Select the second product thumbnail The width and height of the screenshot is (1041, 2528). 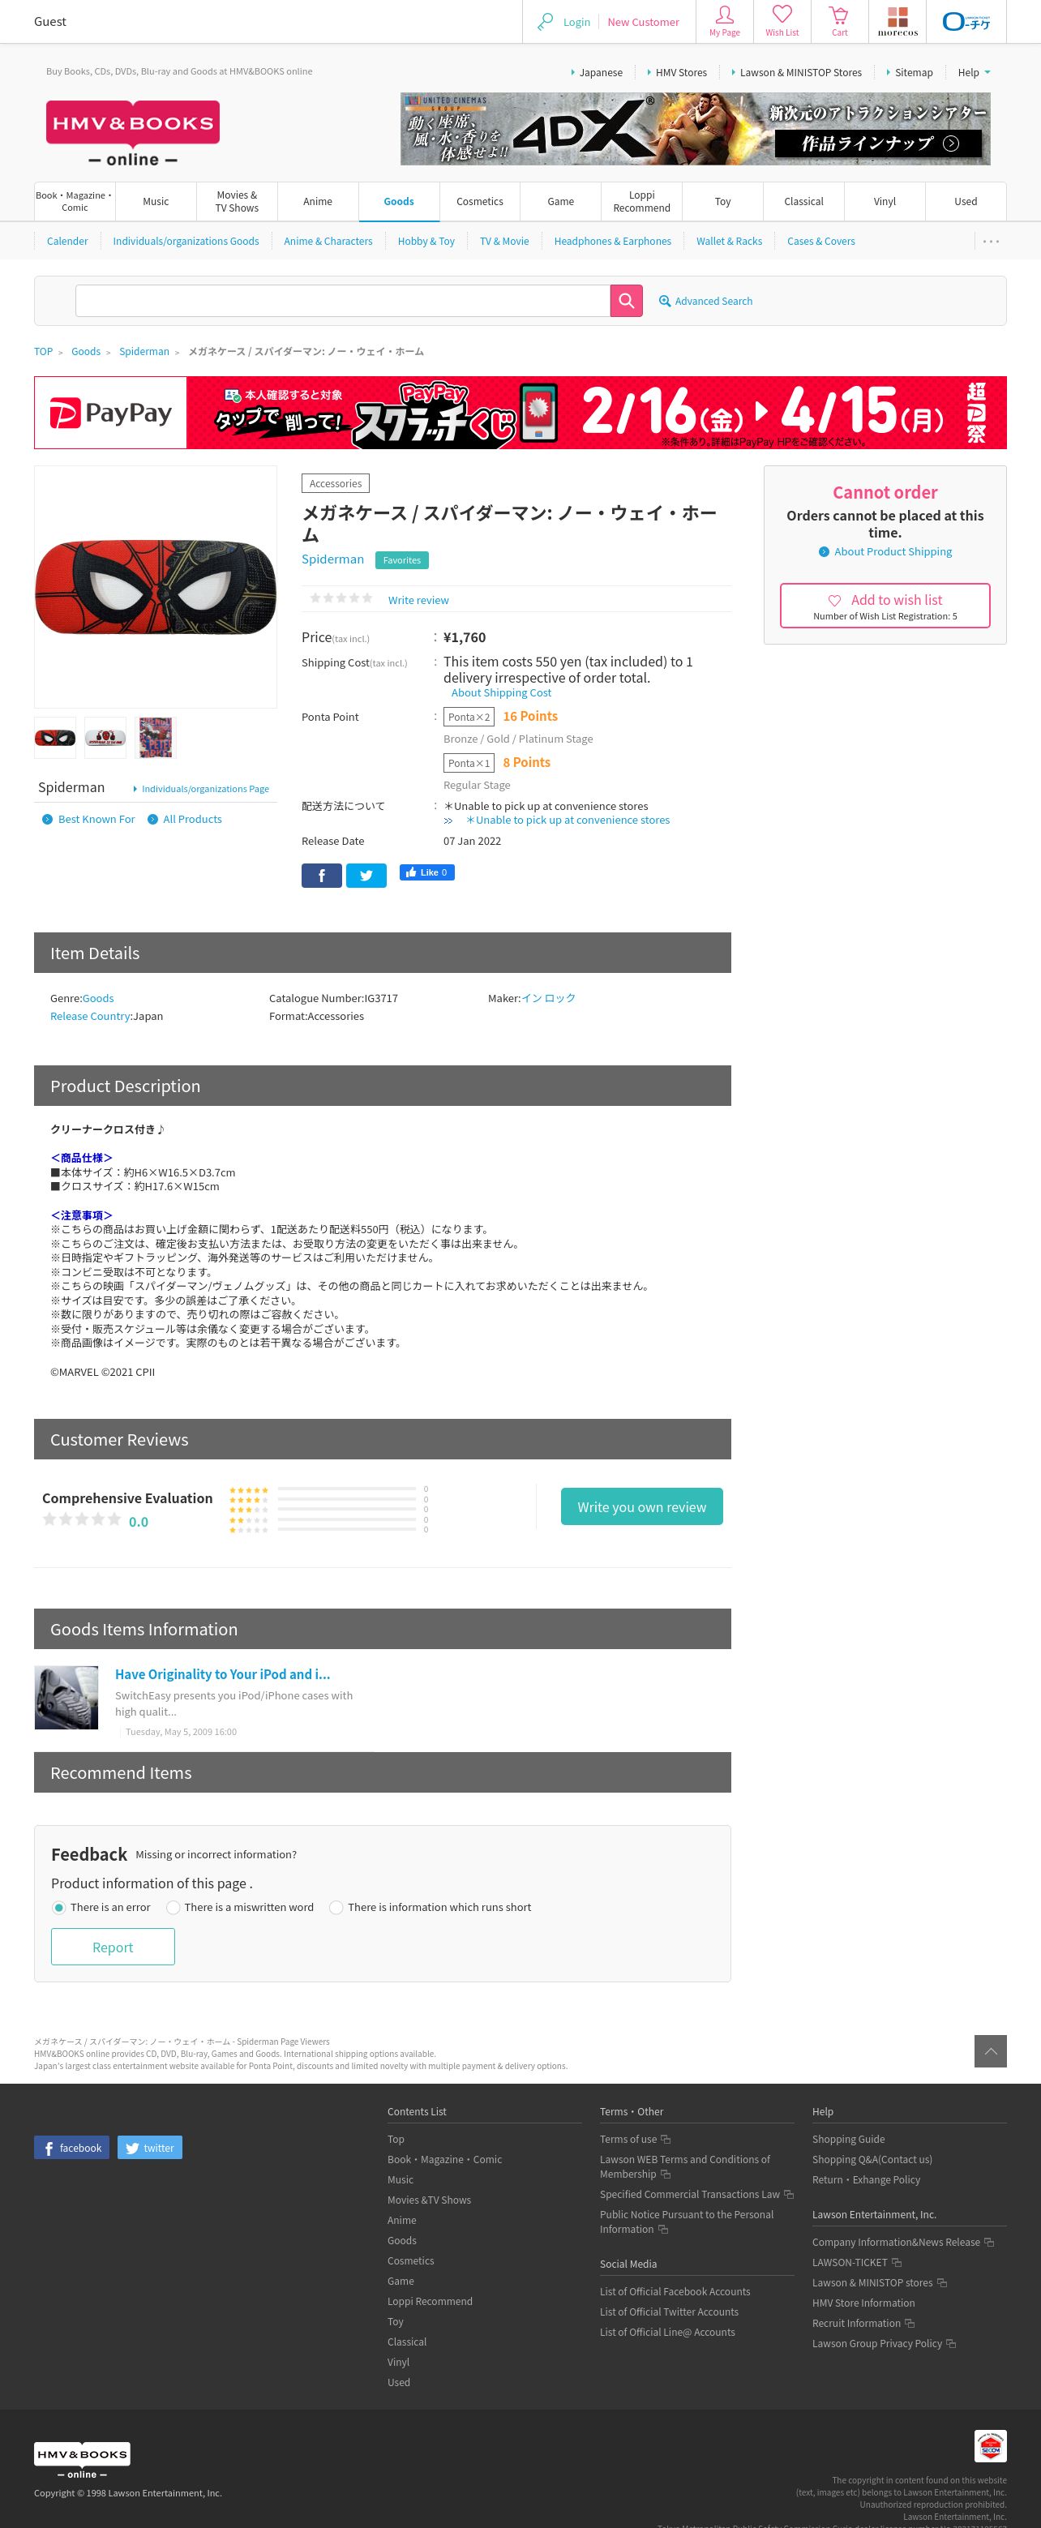point(105,737)
